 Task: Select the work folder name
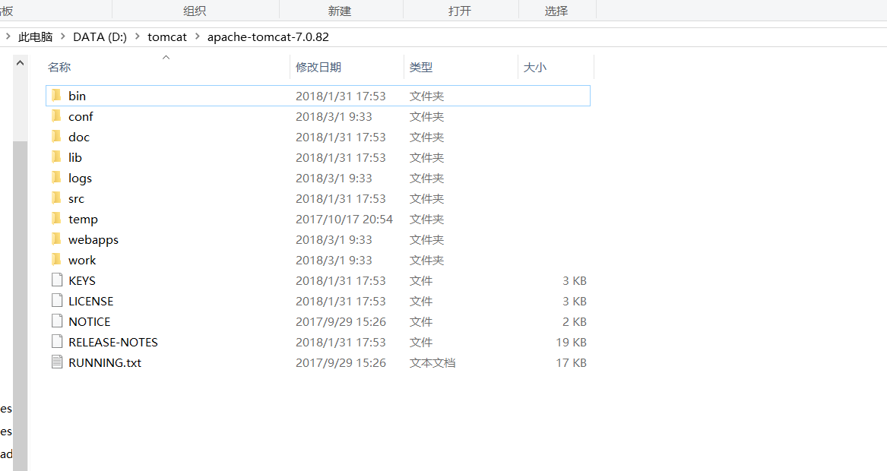click(82, 260)
